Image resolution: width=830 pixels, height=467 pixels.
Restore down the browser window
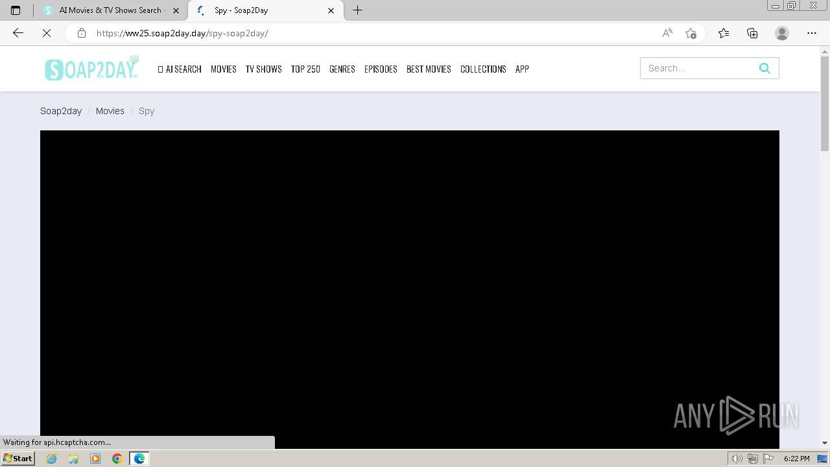pos(792,6)
